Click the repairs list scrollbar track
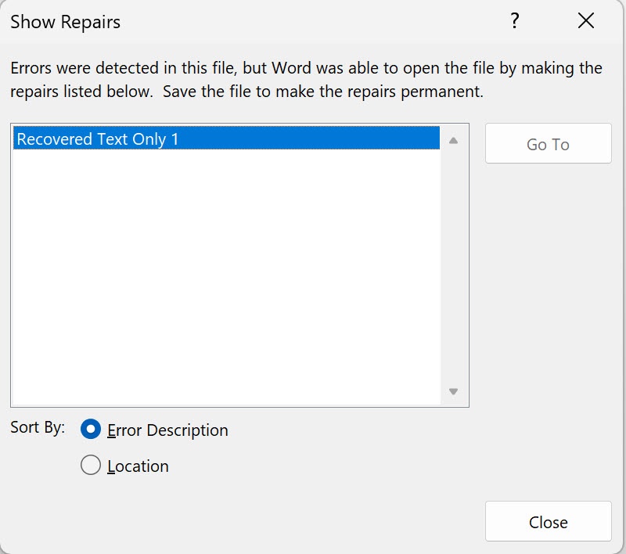The height and width of the screenshot is (554, 626). 453,266
